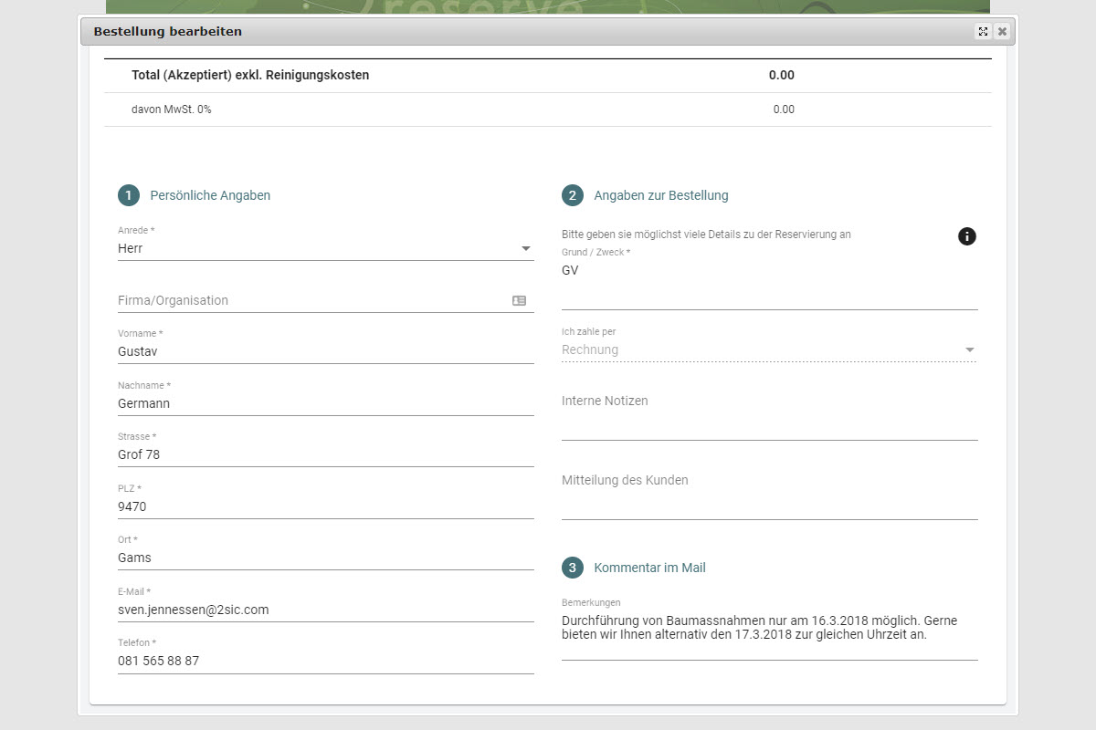
Task: Edit the Vorname field containing Gustav
Action: click(x=325, y=351)
